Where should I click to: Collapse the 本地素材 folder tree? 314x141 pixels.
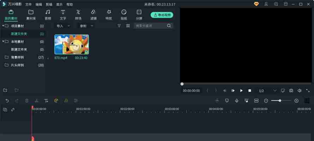tap(3, 42)
